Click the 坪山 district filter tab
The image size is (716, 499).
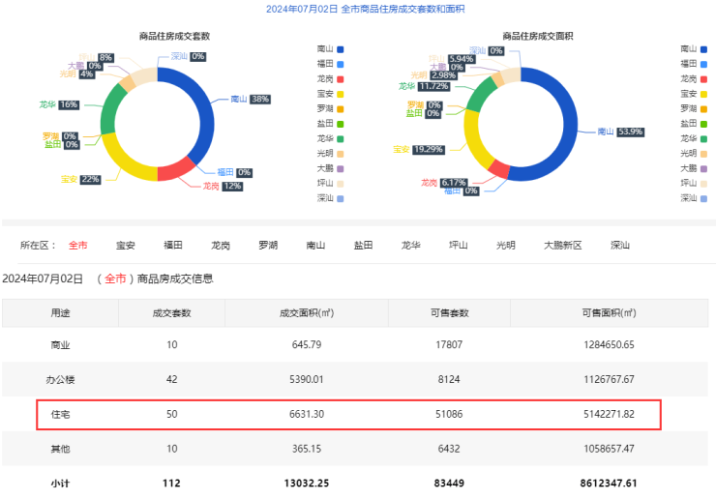click(x=459, y=246)
